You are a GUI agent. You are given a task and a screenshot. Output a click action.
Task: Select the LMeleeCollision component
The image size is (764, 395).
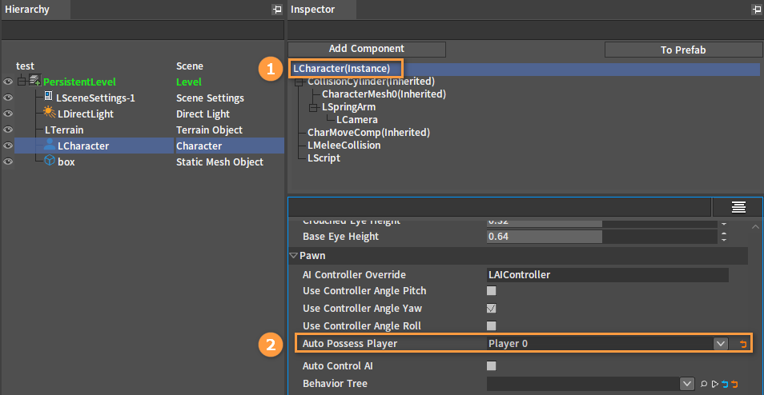tap(344, 145)
